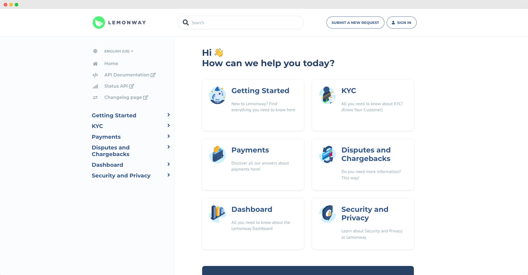Click the Dashboard bar chart illustration
Image resolution: width=528 pixels, height=275 pixels.
point(218,214)
